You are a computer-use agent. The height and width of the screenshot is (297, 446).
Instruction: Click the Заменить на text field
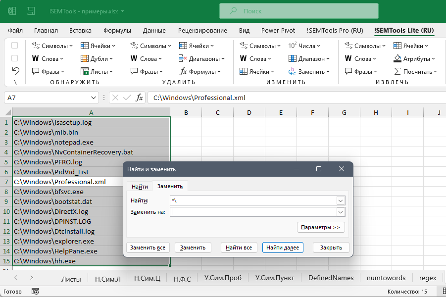(x=253, y=212)
